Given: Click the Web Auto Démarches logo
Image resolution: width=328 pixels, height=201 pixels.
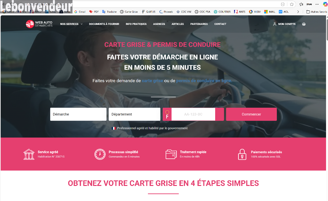Looking at the screenshot, I should 39,24.
